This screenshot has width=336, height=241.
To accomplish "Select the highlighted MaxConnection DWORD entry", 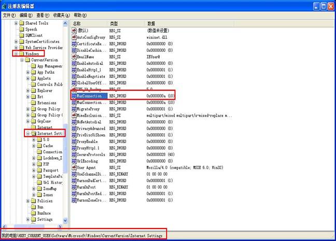I will pos(89,96).
